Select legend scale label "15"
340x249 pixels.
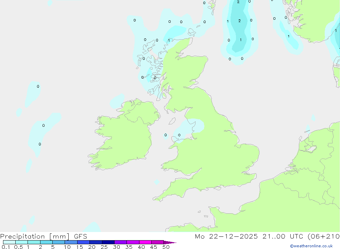80,247
